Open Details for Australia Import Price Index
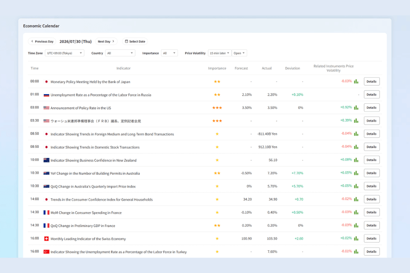 pos(372,186)
